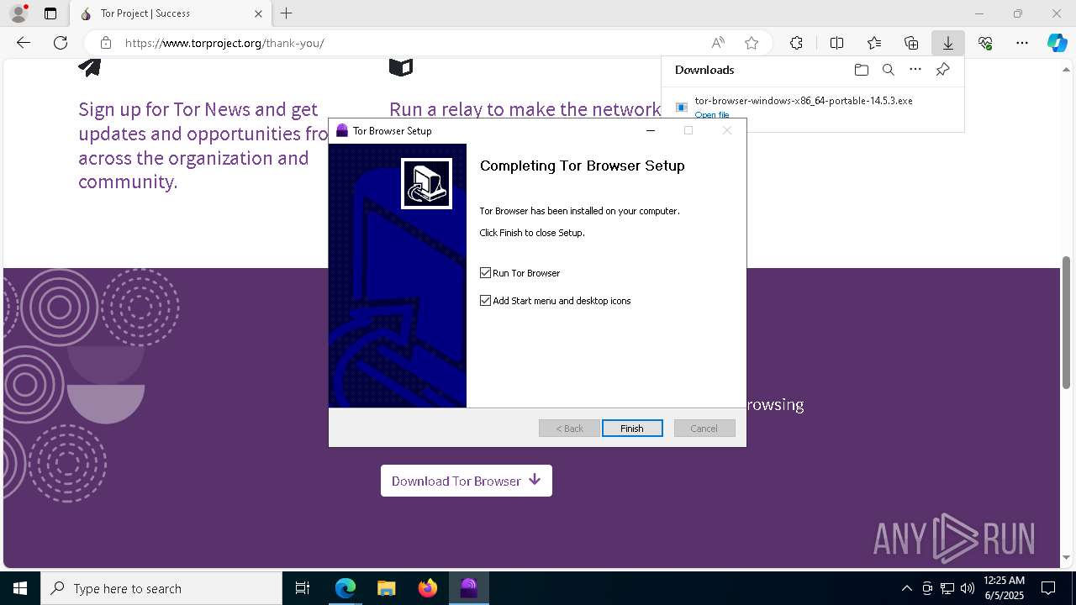Search downloads in Downloads panel
1076x605 pixels.
point(888,70)
